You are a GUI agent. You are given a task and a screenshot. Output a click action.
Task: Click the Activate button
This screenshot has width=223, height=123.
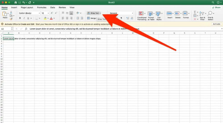point(216,24)
